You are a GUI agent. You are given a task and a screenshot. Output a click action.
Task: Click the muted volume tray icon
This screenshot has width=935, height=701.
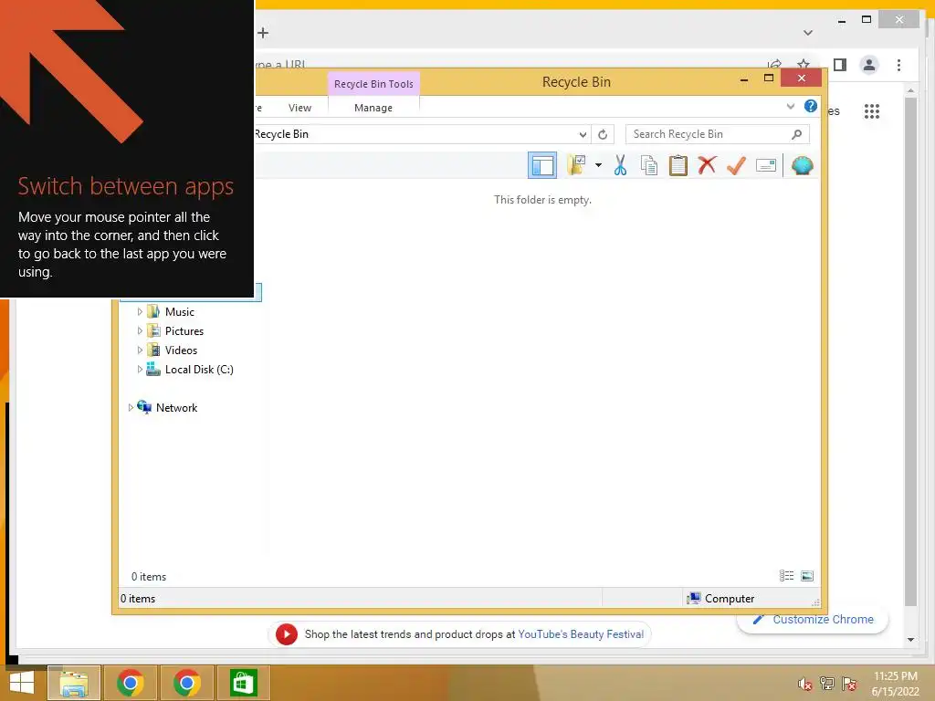[804, 684]
